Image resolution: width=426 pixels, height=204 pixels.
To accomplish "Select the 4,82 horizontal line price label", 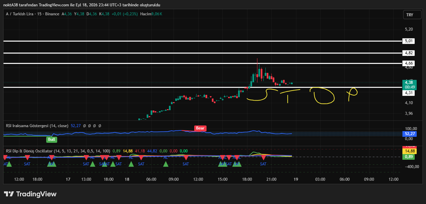I will point(409,53).
